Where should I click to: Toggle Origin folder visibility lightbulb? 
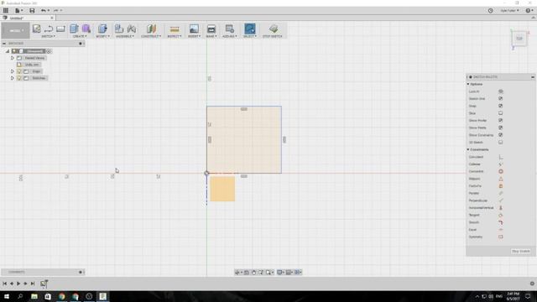19,71
